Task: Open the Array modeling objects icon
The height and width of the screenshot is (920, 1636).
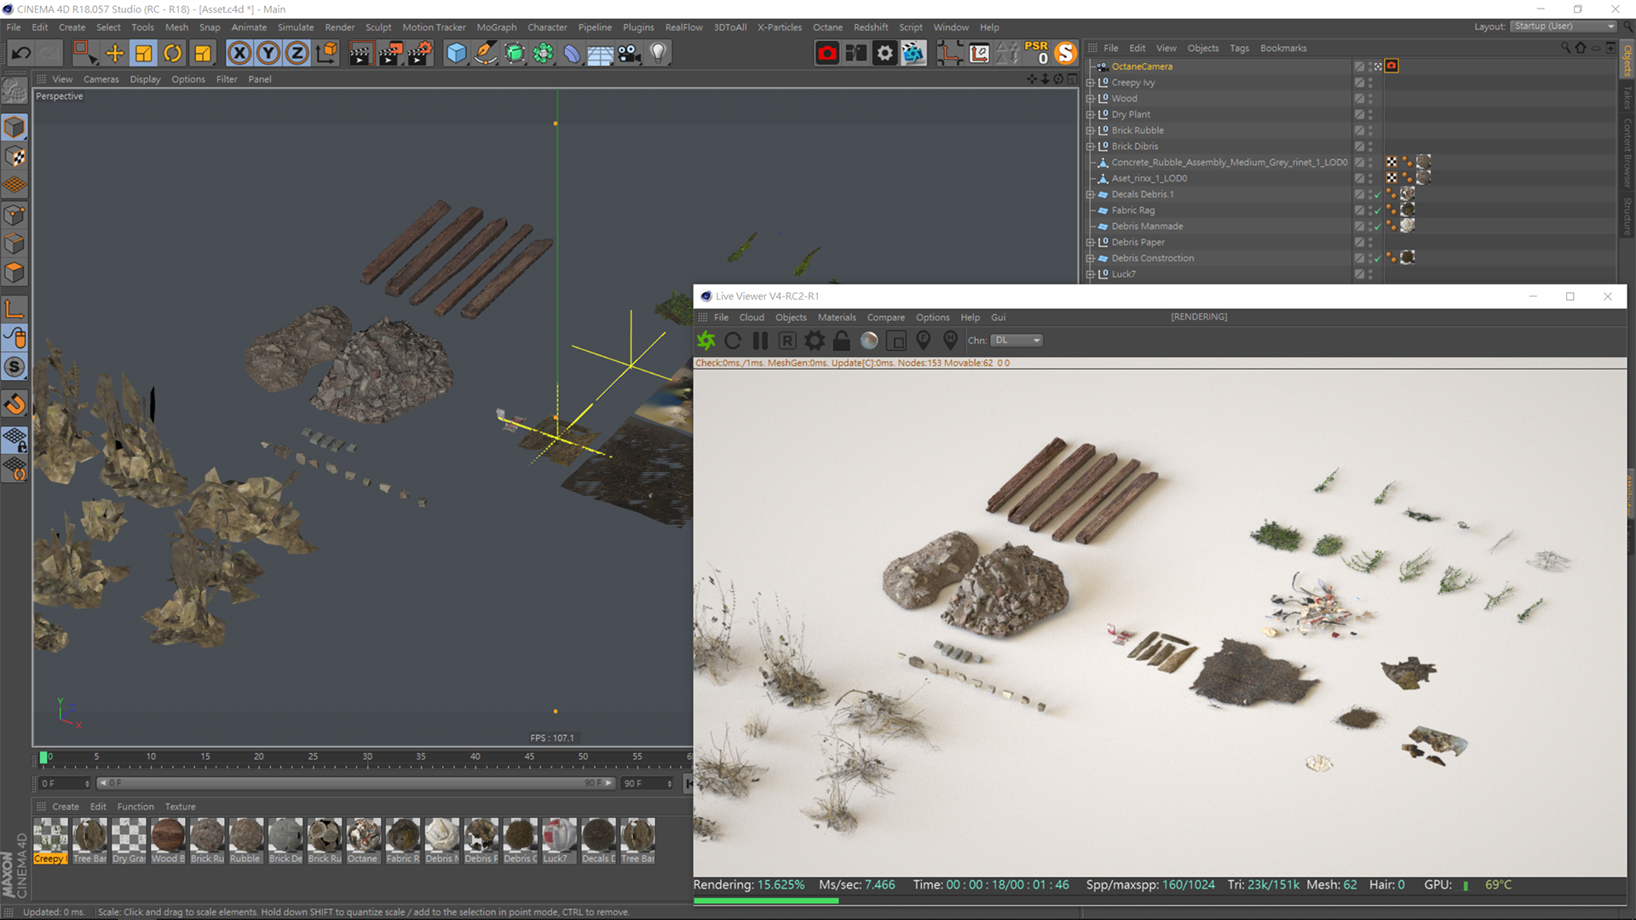Action: pos(544,54)
